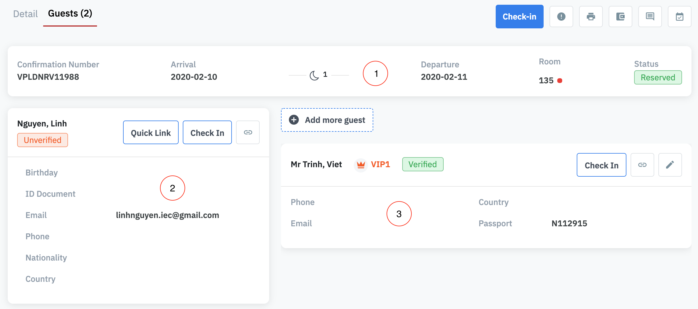
Task: Click Quick Link for Nguyen, Linh
Action: point(151,133)
